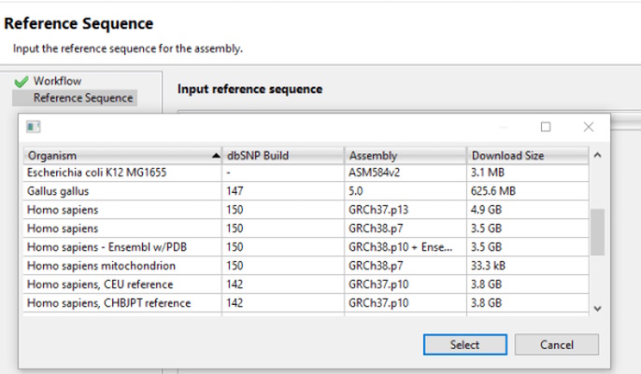Close the reference selection dialog

[x=589, y=127]
